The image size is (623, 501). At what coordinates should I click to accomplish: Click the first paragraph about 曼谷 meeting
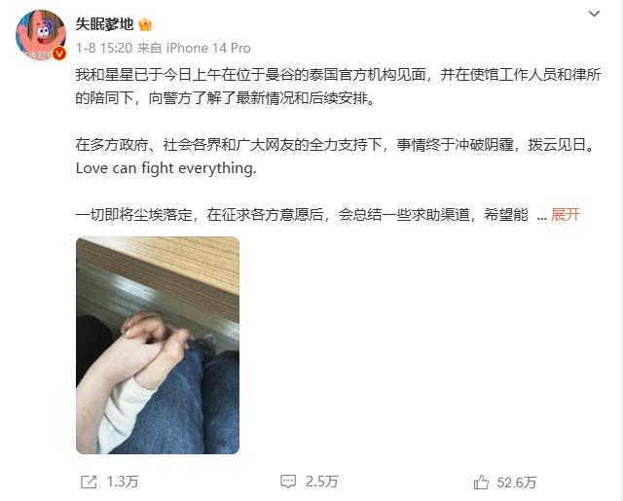[338, 87]
